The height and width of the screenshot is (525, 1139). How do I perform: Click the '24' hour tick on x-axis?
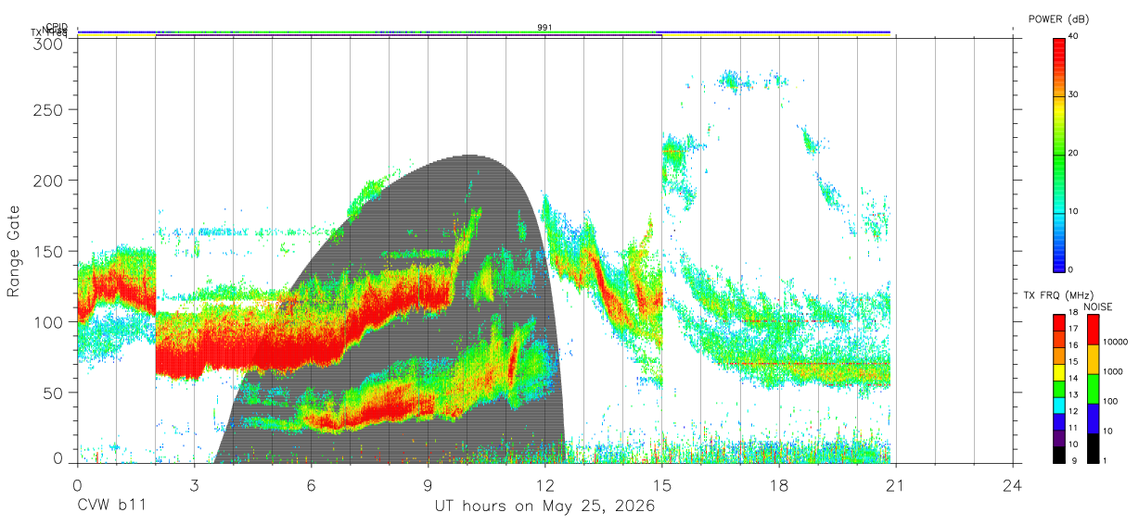point(1013,484)
